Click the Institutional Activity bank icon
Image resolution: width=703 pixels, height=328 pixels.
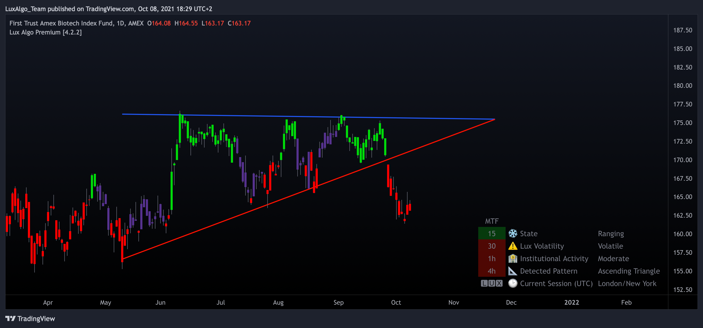point(513,258)
